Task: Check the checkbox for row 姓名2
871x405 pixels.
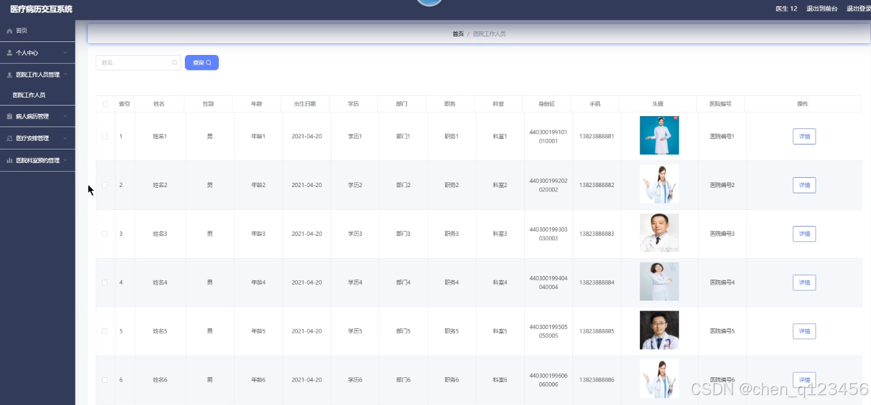Action: coord(104,185)
